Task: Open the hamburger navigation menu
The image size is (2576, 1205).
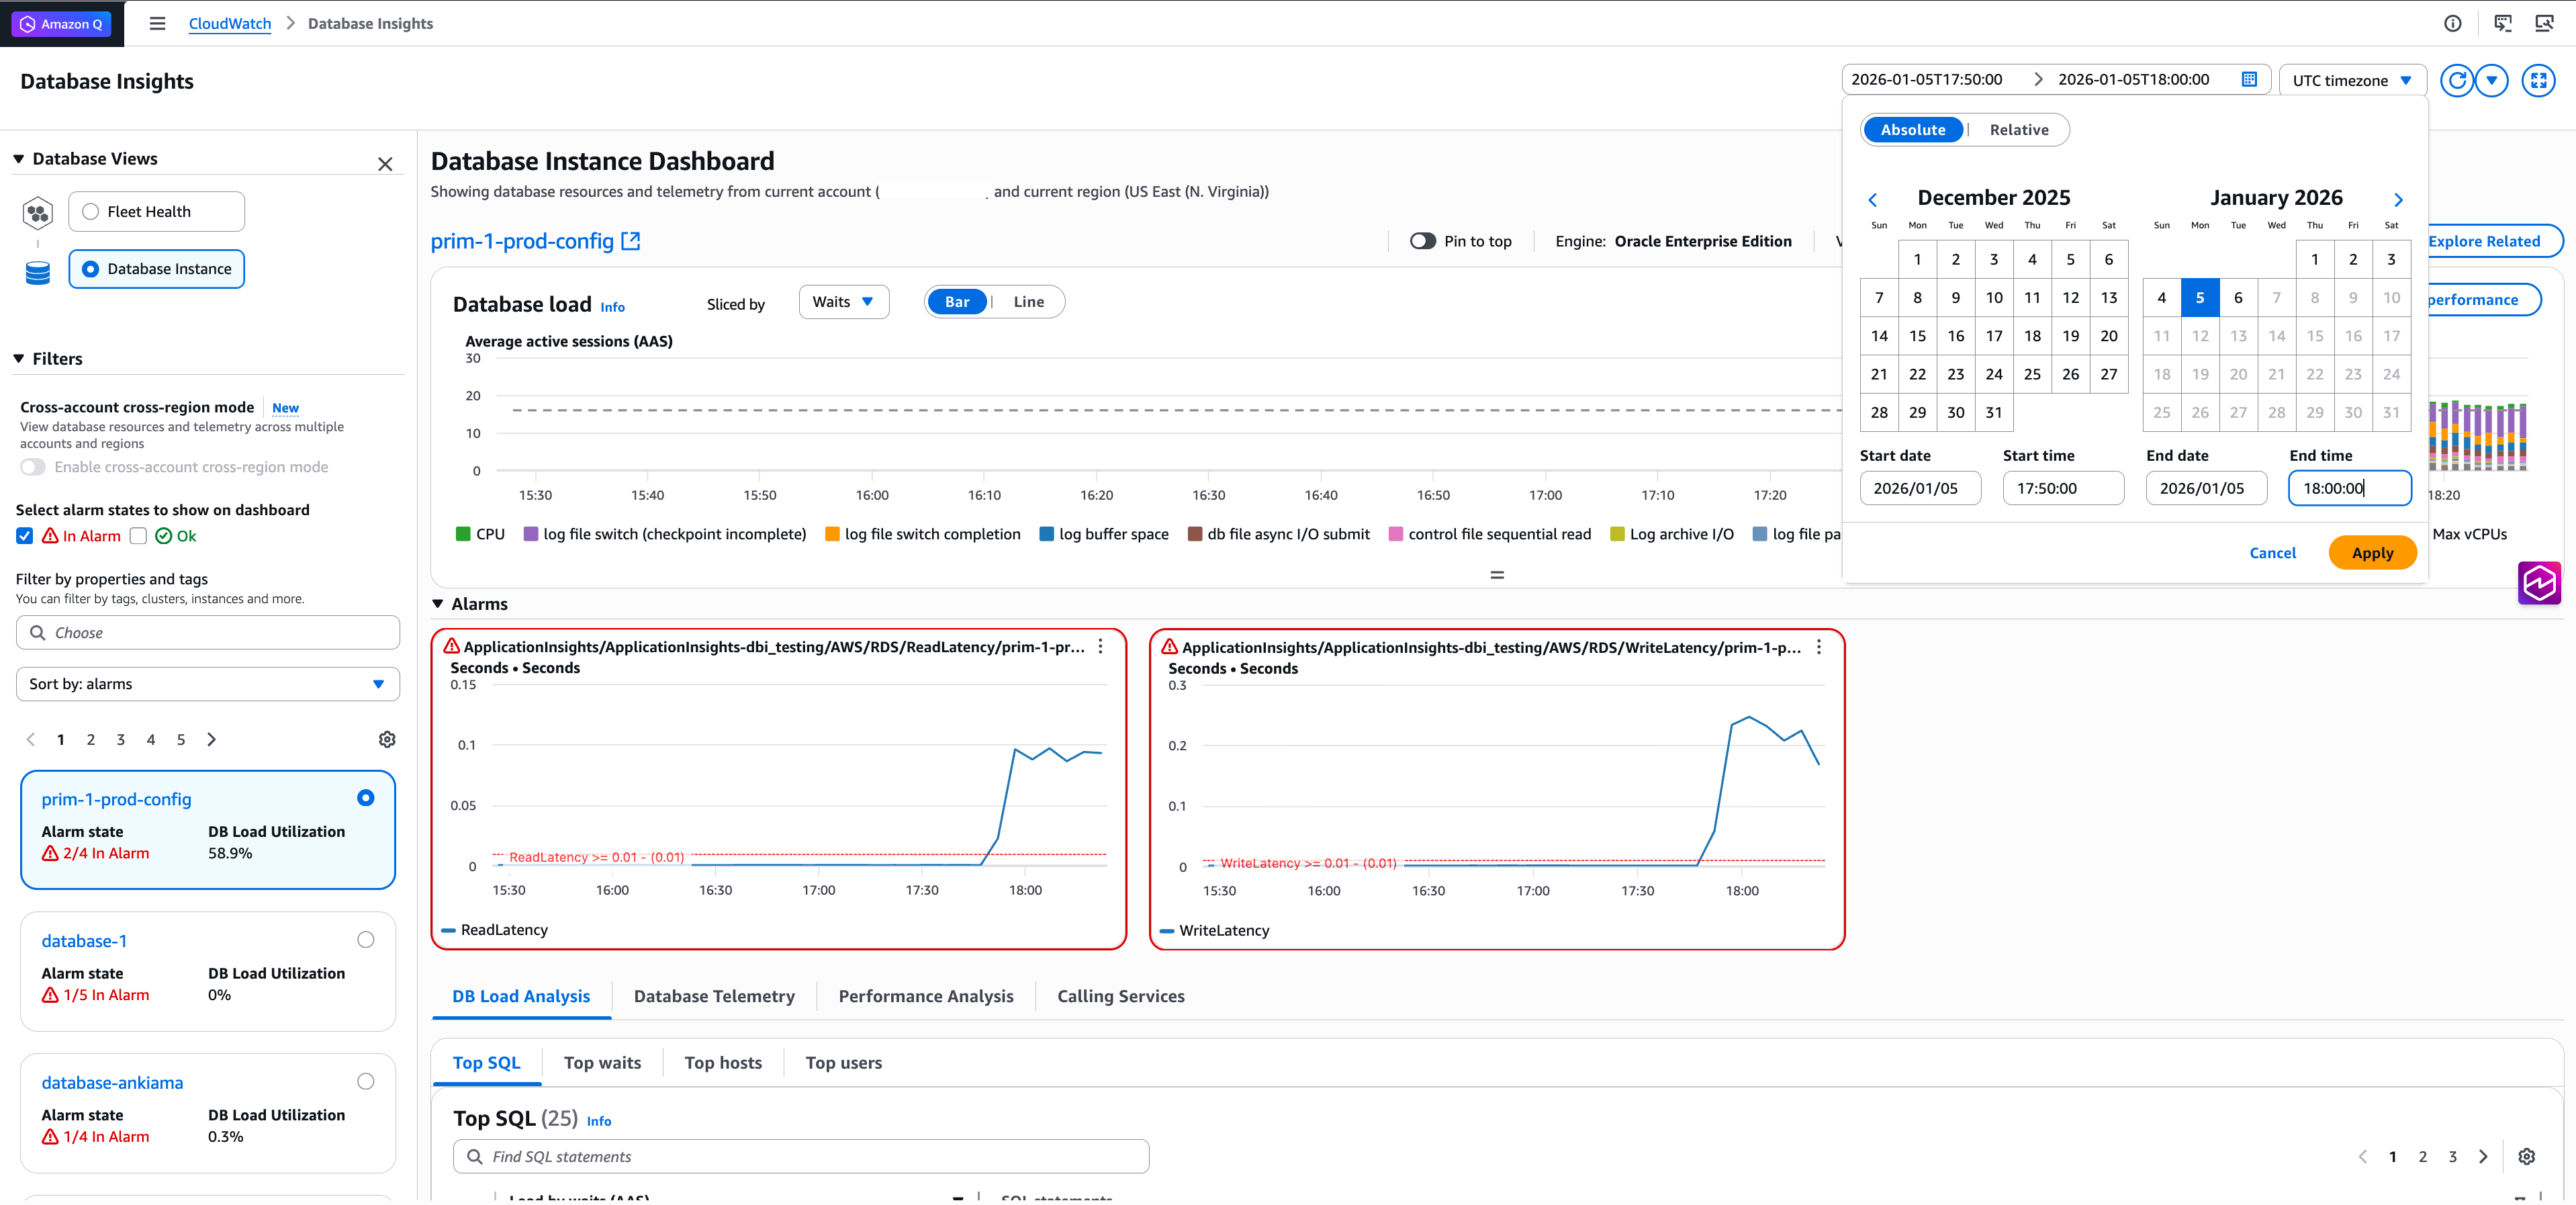Action: tap(157, 23)
